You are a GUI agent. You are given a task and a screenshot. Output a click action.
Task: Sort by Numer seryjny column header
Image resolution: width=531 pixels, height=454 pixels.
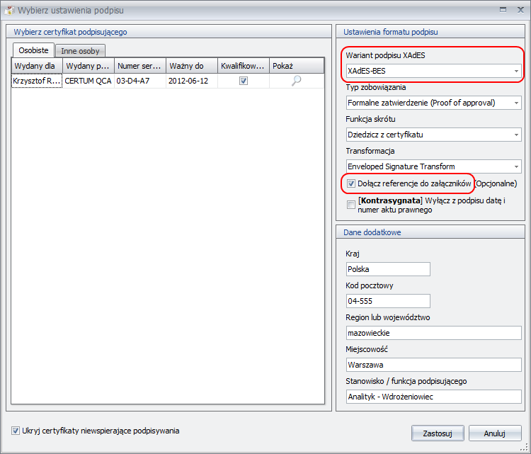tap(140, 66)
